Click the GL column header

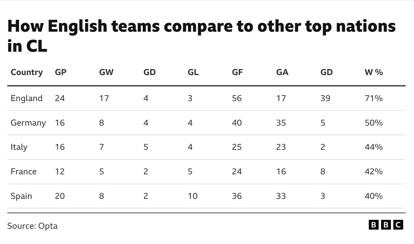pyautogui.click(x=193, y=72)
